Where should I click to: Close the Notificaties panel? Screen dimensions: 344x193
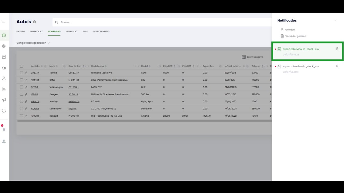[336, 21]
